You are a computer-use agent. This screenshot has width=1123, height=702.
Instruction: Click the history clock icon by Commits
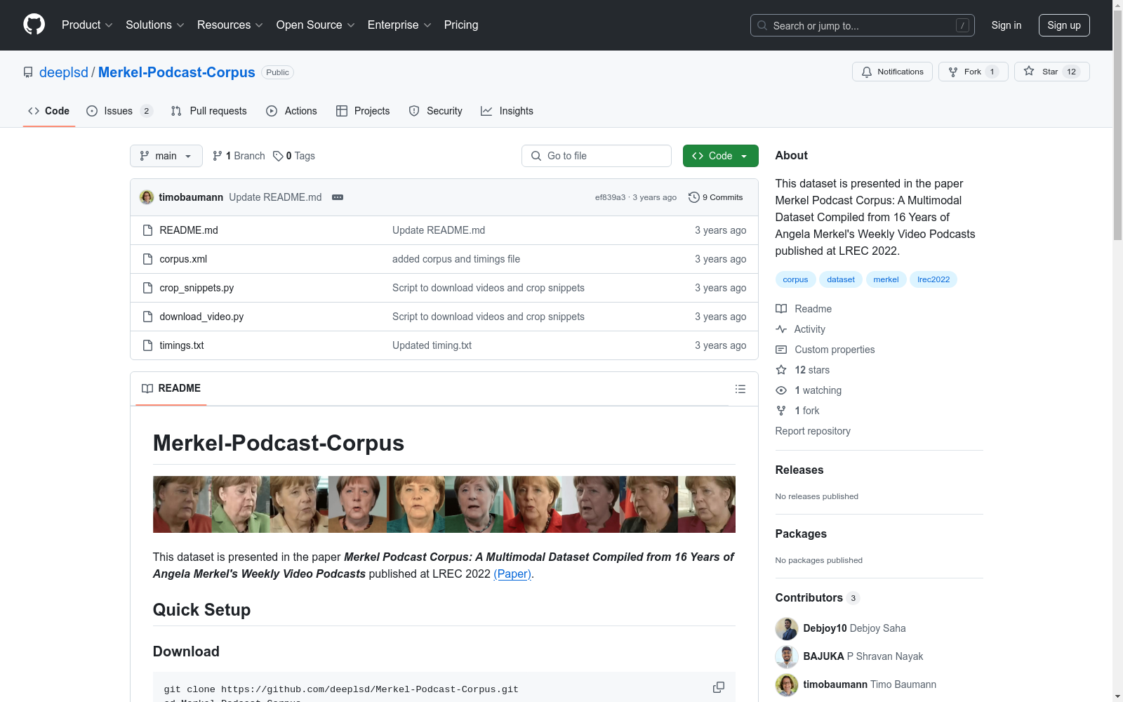tap(694, 197)
